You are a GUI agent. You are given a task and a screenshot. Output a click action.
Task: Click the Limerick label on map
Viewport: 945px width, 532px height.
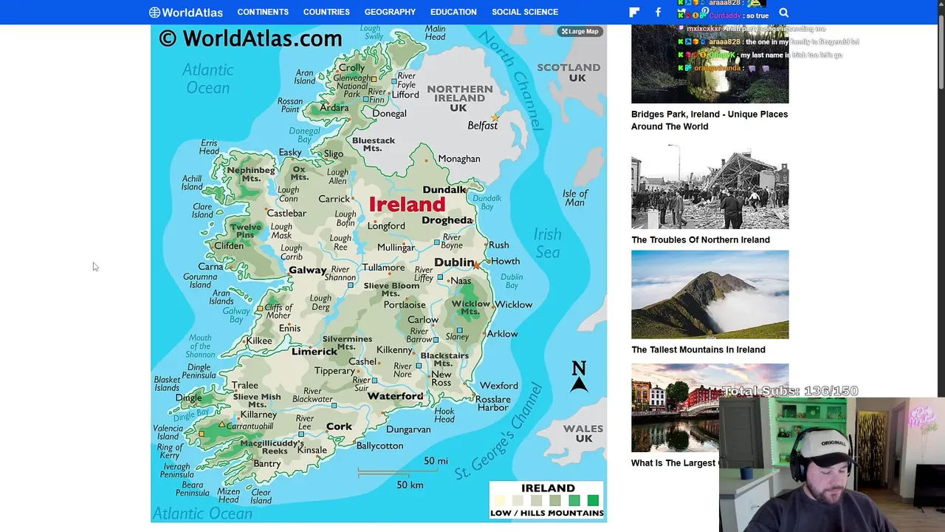(315, 352)
